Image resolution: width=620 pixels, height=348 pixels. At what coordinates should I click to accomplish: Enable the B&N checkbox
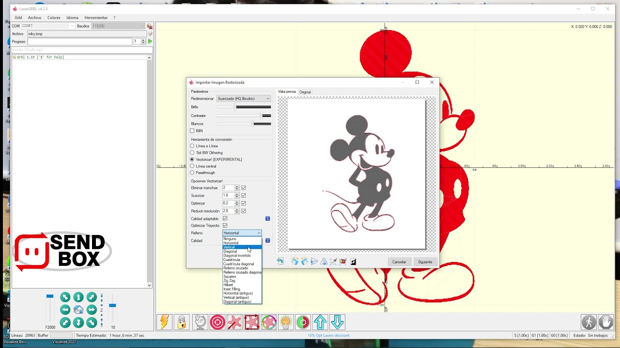point(192,131)
